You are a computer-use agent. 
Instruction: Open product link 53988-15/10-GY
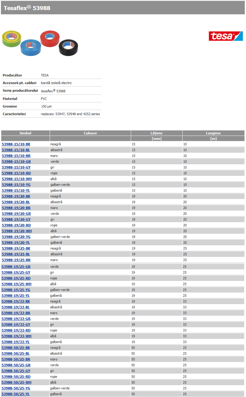click(16, 167)
